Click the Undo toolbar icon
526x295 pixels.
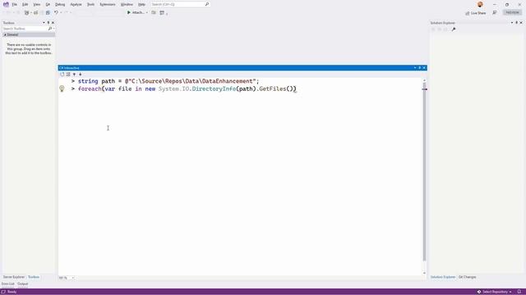coord(56,13)
